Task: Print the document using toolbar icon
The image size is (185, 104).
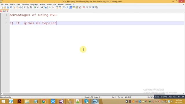Action: coord(21,7)
